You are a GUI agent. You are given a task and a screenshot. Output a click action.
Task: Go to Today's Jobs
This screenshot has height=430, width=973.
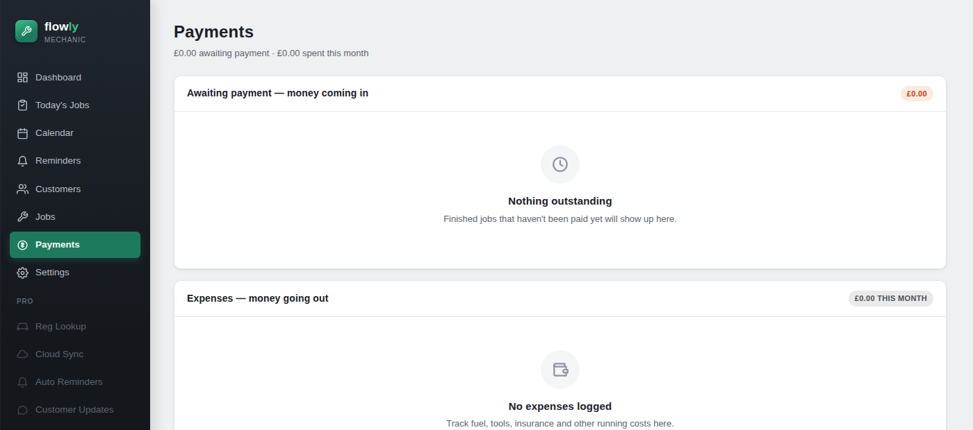click(75, 105)
